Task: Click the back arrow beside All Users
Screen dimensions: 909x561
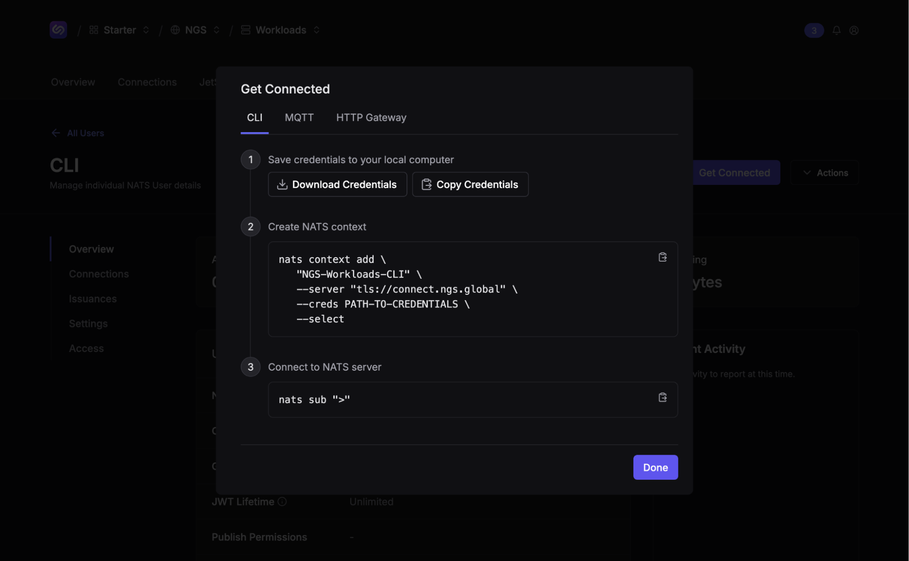Action: (x=55, y=133)
